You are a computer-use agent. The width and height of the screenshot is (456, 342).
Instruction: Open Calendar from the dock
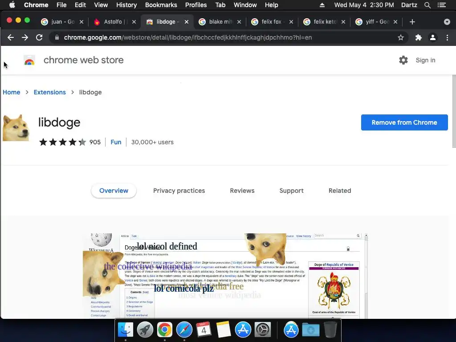[x=204, y=330]
